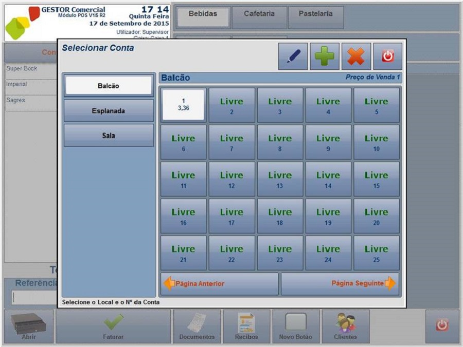Switch to the Esplanada location
This screenshot has width=463, height=347.
tap(109, 111)
